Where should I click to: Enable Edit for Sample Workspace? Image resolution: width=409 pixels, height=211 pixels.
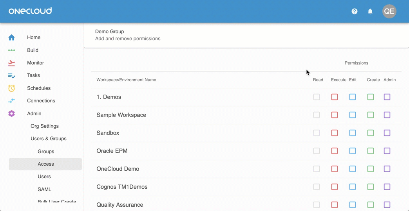(353, 115)
